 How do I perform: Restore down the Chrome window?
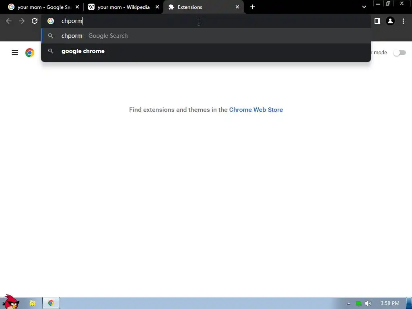[388, 4]
